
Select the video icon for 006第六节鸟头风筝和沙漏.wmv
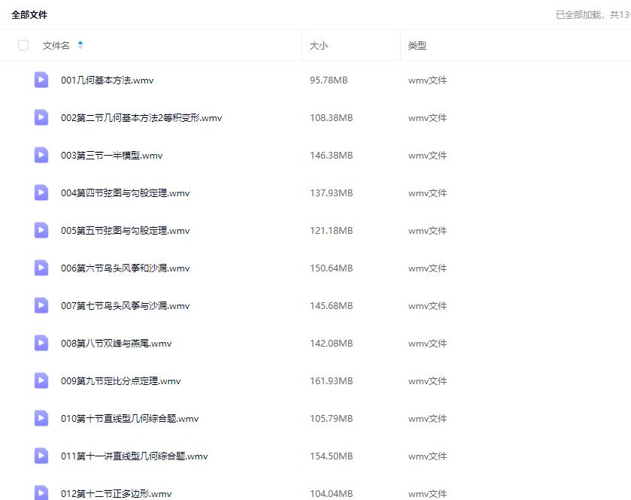(41, 268)
